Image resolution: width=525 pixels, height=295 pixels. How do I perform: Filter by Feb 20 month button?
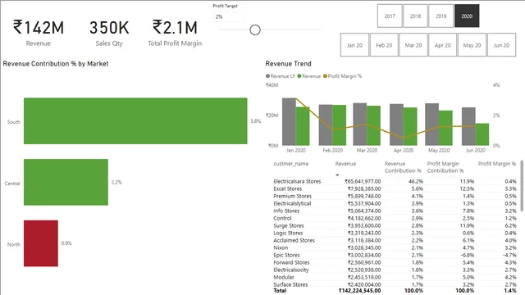(384, 45)
